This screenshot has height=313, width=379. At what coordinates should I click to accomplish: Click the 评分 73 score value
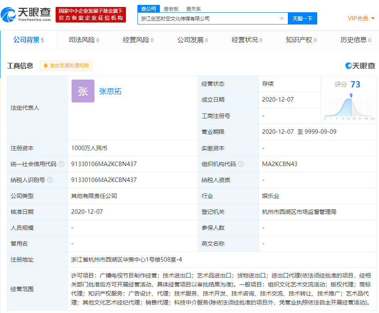click(x=355, y=84)
